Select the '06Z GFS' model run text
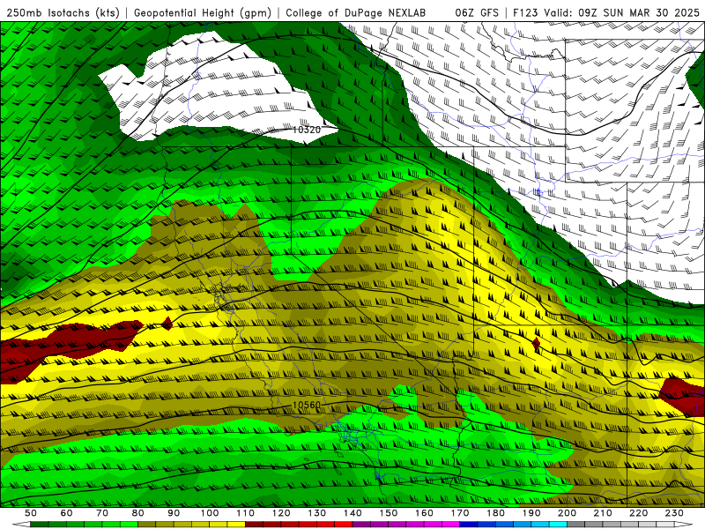Screen dimensions: 705x529 pyautogui.click(x=477, y=13)
